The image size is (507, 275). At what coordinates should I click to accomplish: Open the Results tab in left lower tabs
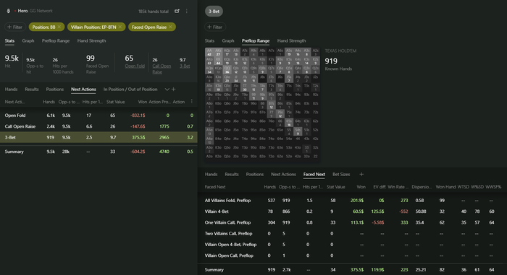32,90
